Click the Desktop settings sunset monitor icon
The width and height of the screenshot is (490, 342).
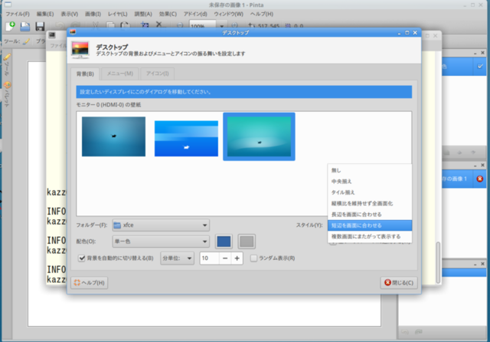click(80, 50)
